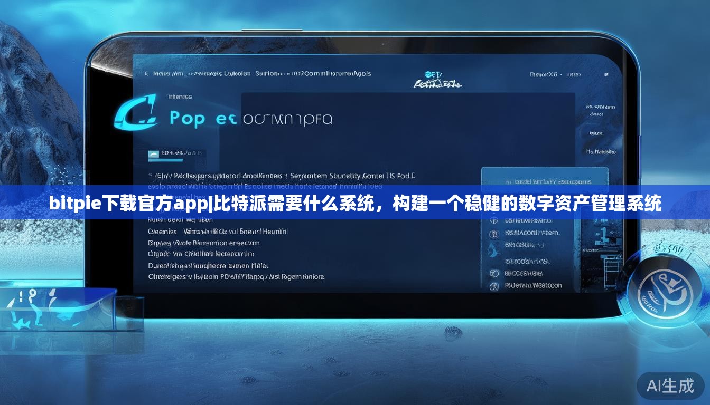The height and width of the screenshot is (405, 710).
Task: Click the small image icon on the blue banner
Action: coord(153,155)
